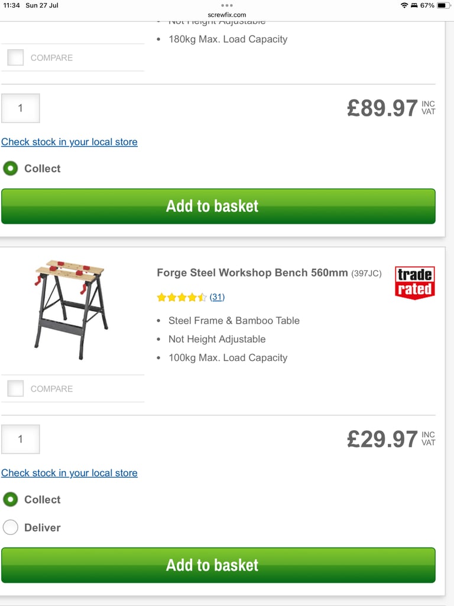Tap the battery indicator icon
This screenshot has height=606, width=454.
click(443, 5)
